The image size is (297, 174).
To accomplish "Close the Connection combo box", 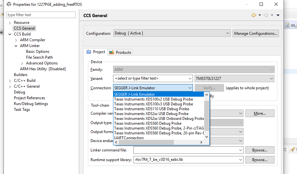I will 153,88.
